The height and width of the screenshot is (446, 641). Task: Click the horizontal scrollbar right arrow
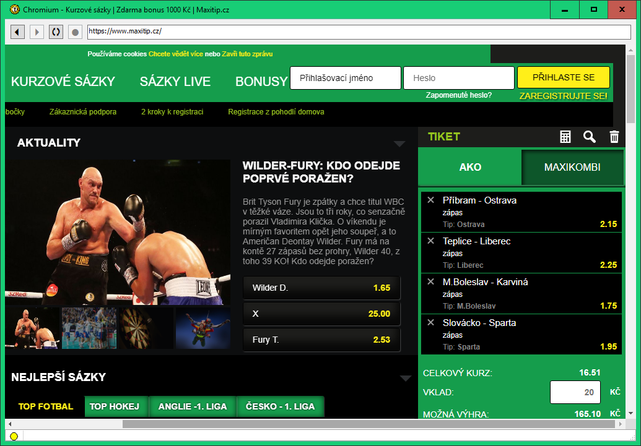click(x=621, y=424)
